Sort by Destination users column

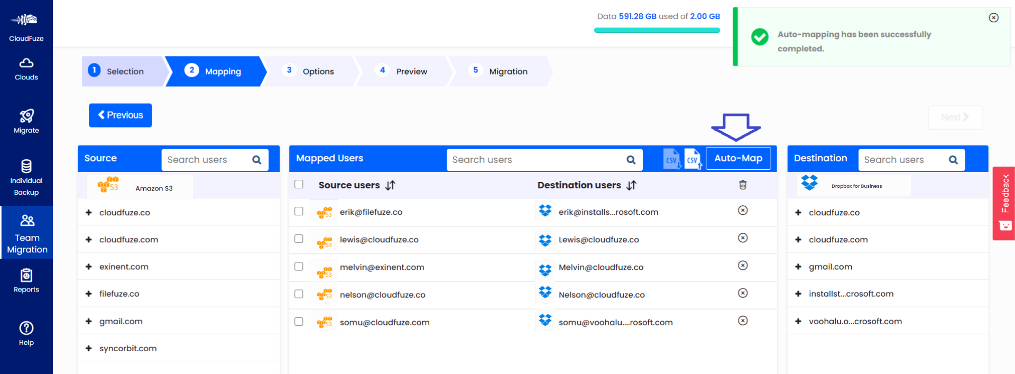coord(631,185)
